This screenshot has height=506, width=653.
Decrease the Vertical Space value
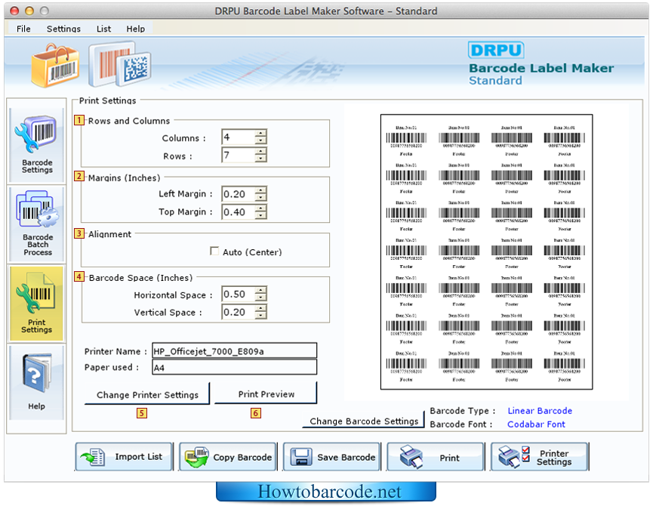coord(260,316)
